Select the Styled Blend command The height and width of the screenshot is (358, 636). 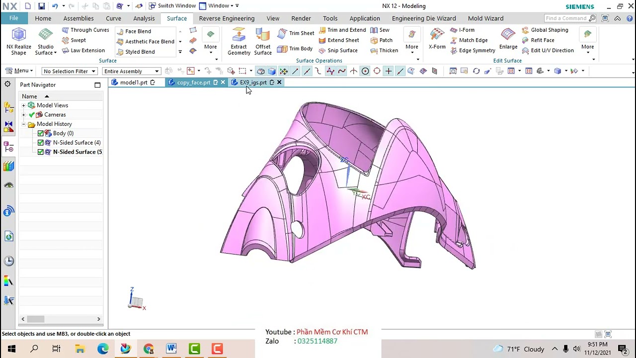[x=135, y=52]
